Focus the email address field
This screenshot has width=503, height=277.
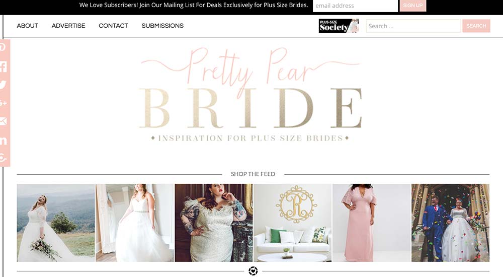[355, 6]
